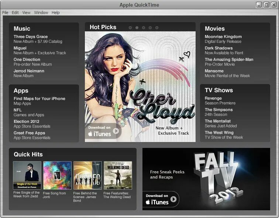Click Free Featurettes: The Walking Dead caption
The image size is (279, 218).
tap(117, 195)
